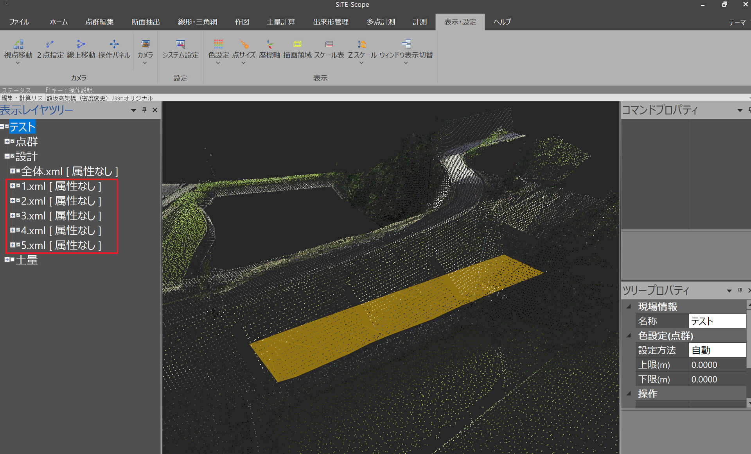Image resolution: width=751 pixels, height=454 pixels.
Task: Click the カメラ camera icon
Action: [x=145, y=44]
